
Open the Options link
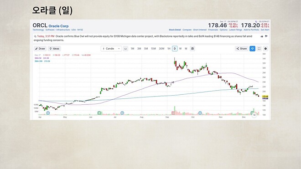223,30
